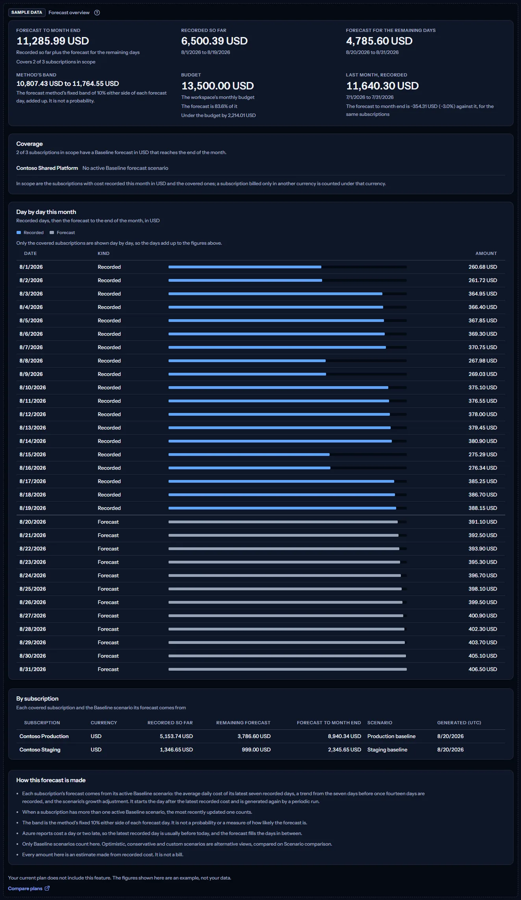This screenshot has width=521, height=900.
Task: Select the 8/20/2026 forecast date cell
Action: point(33,522)
